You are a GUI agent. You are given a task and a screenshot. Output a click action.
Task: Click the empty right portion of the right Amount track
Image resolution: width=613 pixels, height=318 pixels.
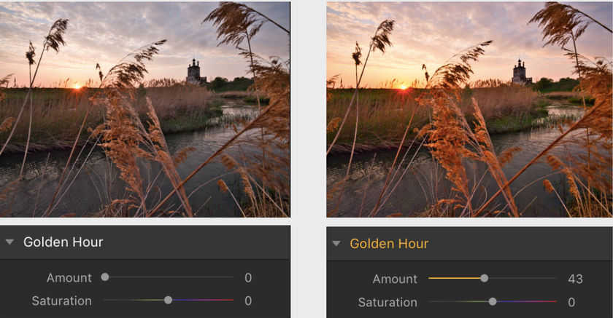[x=523, y=278]
